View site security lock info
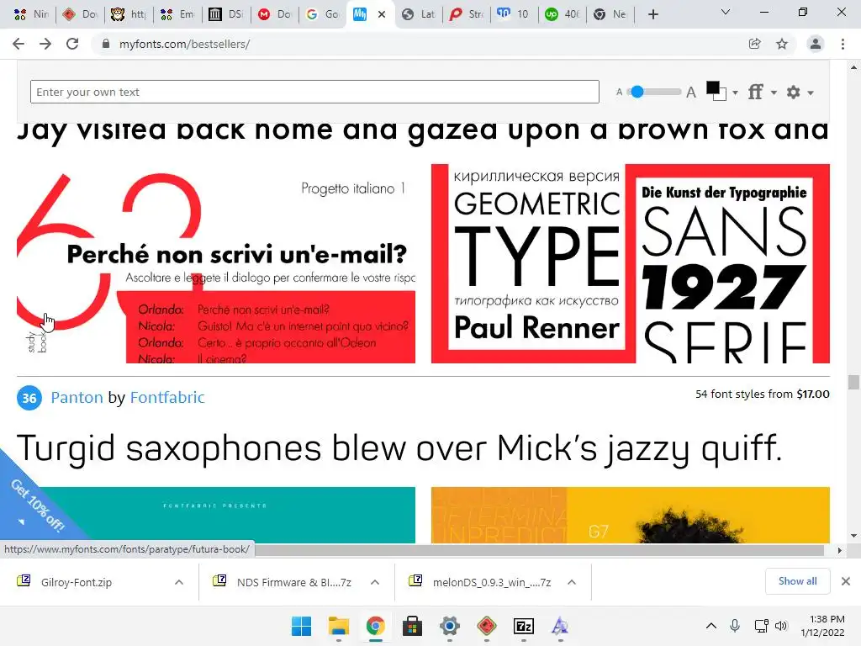The height and width of the screenshot is (646, 861). point(106,44)
